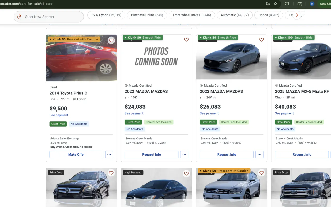Click the Klunk 89 badge on $24,083 MAZDA3
This screenshot has width=331, height=207.
click(x=143, y=38)
